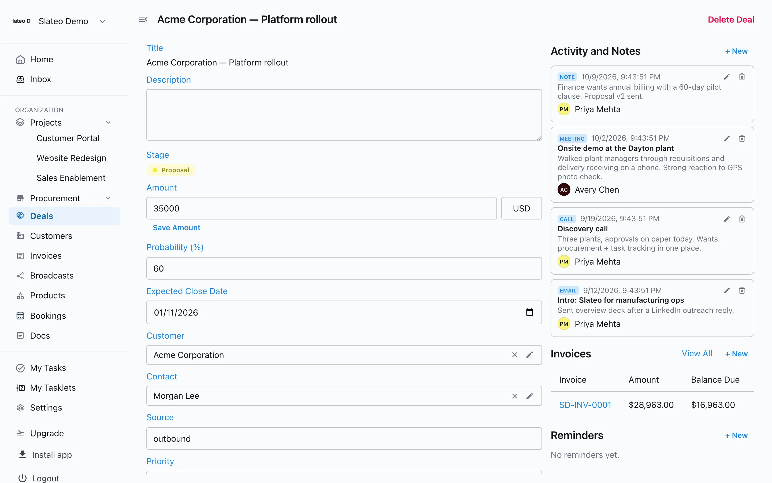The height and width of the screenshot is (483, 772).
Task: Click the Delete Deal button
Action: pos(731,20)
